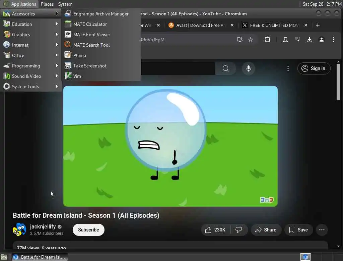
Task: Expand the Internet submenu arrow
Action: click(x=57, y=45)
